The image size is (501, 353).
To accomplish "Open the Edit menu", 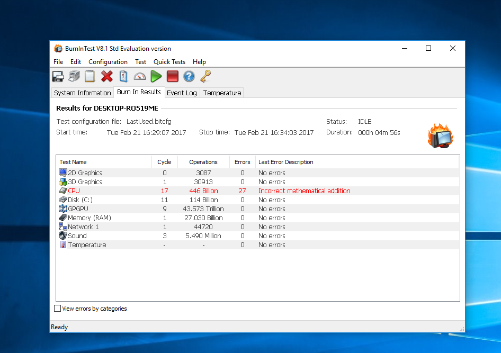I will coord(76,62).
